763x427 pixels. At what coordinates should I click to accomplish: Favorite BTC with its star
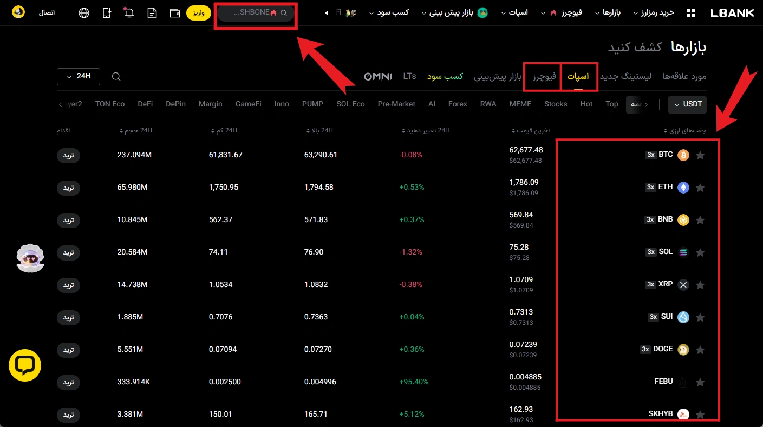(x=700, y=156)
